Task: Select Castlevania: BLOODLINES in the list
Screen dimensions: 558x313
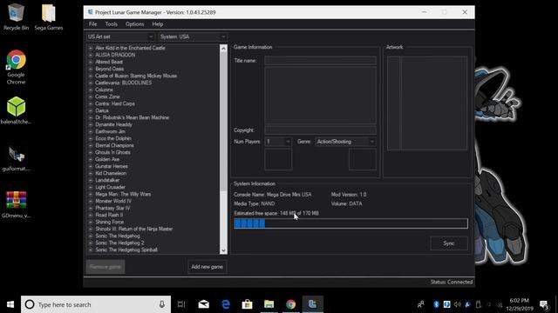Action: click(x=123, y=83)
